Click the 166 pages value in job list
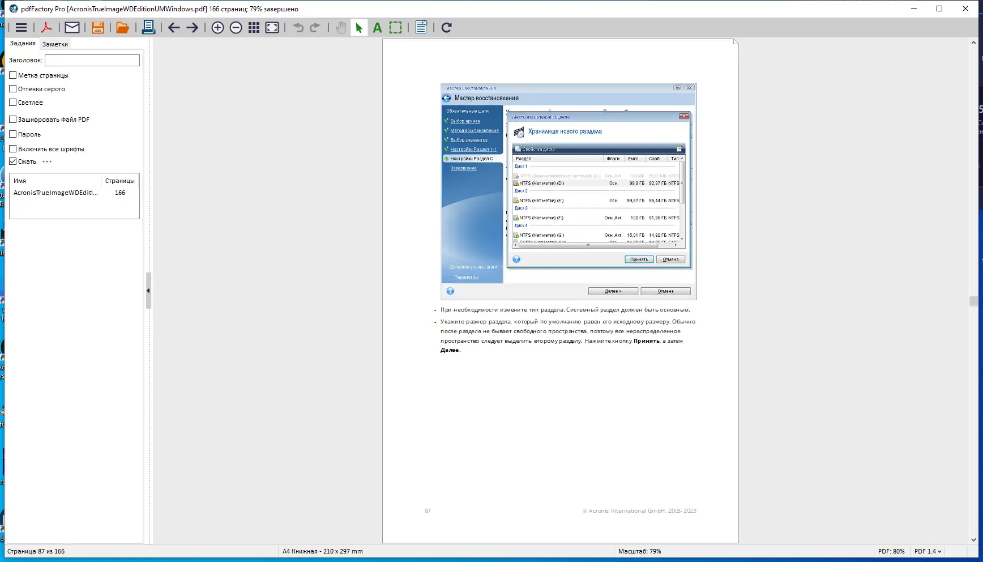The height and width of the screenshot is (562, 983). 120,193
